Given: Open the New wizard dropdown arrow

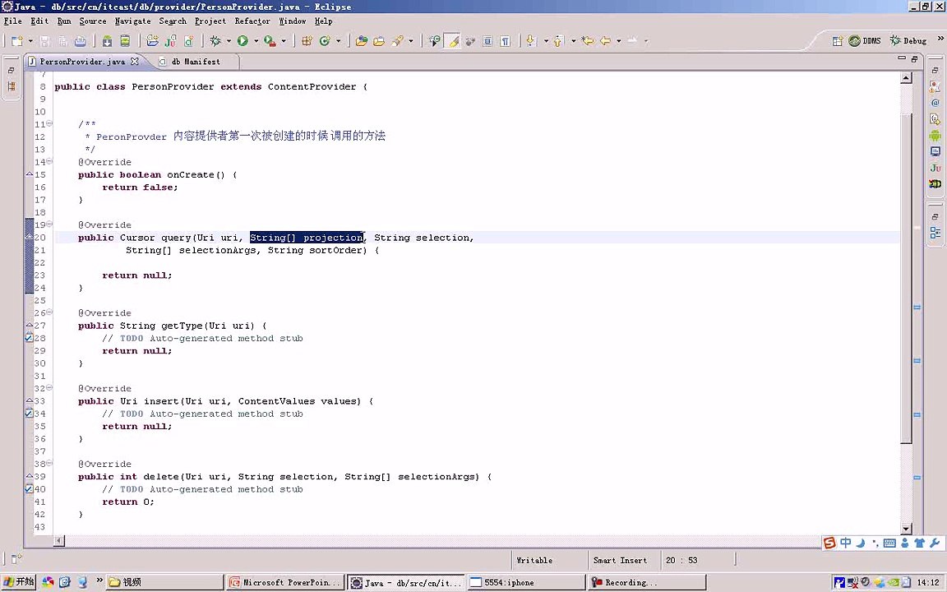Looking at the screenshot, I should pyautogui.click(x=30, y=41).
